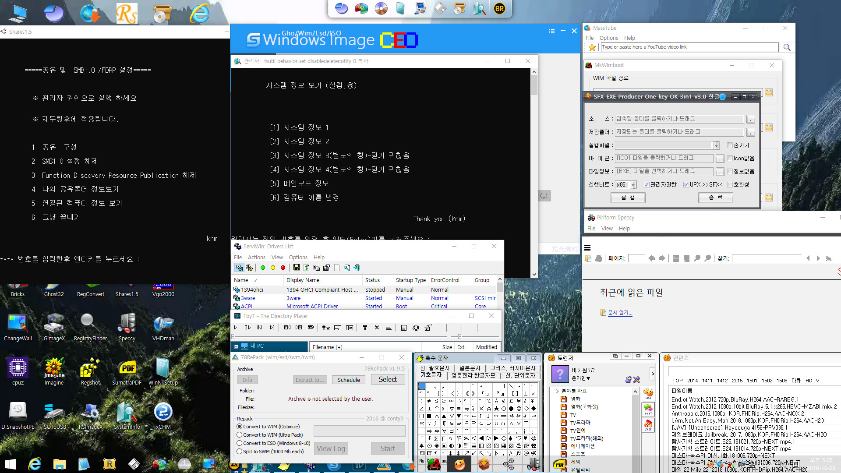Screen dimensions: 841x473
Task: Click Refresh icon in ServiWin toolbar
Action: pos(307,268)
